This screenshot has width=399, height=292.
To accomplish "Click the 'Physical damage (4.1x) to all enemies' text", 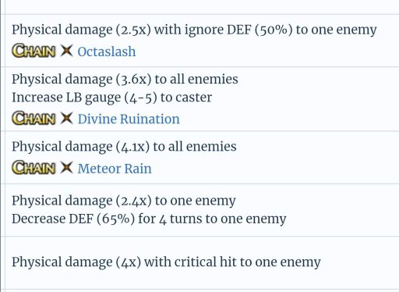I will pyautogui.click(x=124, y=147).
